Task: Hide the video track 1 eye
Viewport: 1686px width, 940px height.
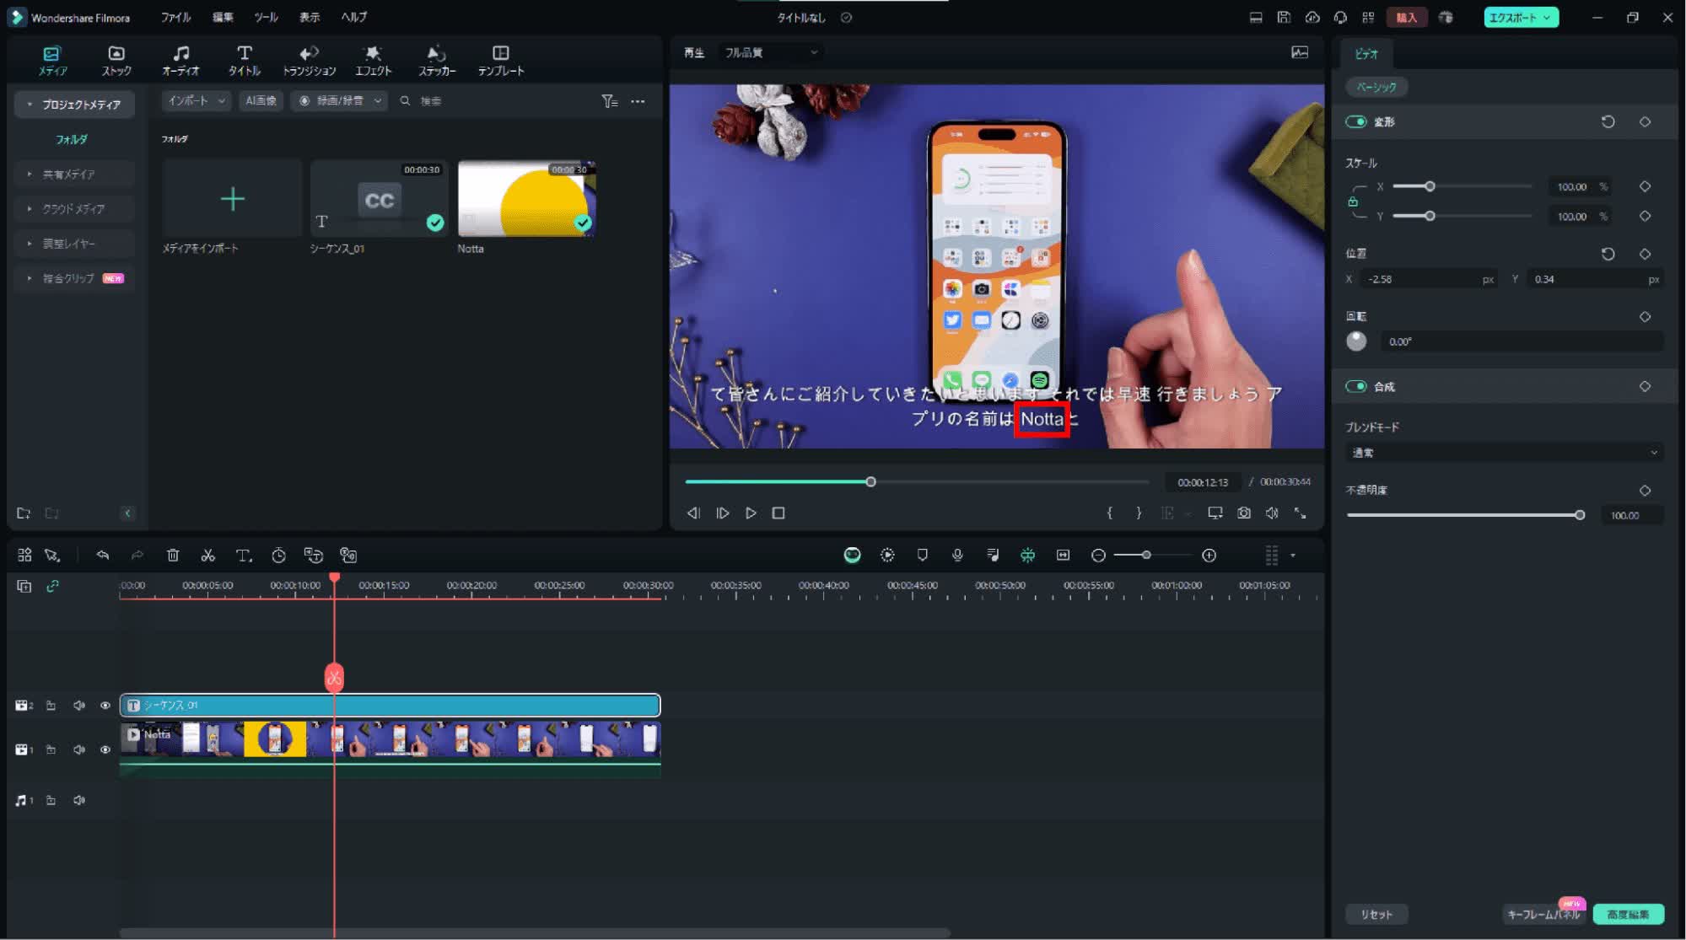Action: tap(105, 749)
